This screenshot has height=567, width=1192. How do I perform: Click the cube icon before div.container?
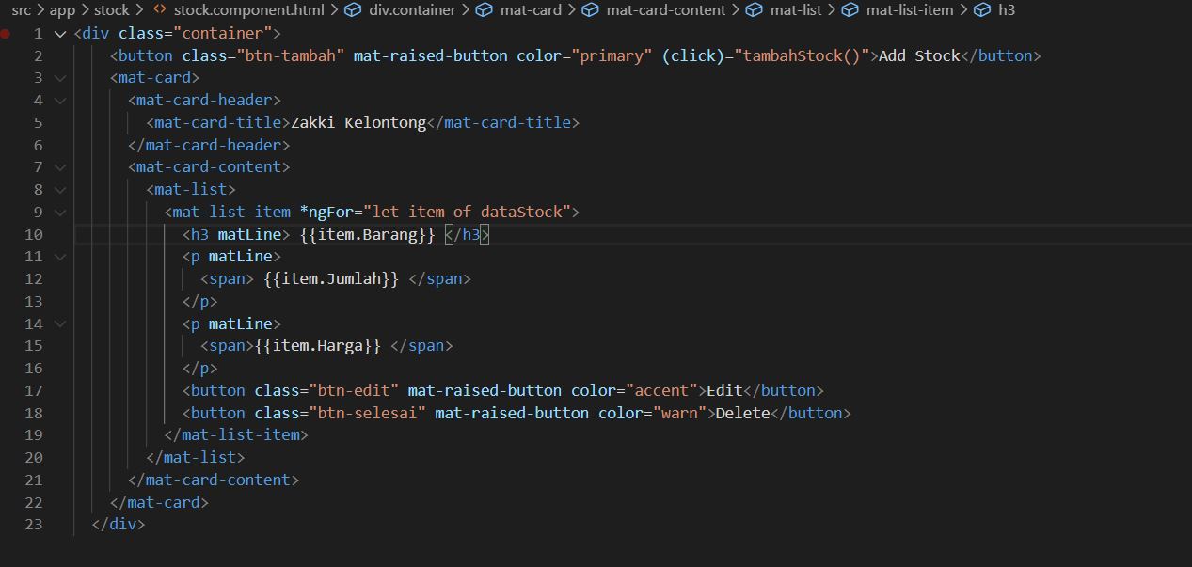coord(353,9)
